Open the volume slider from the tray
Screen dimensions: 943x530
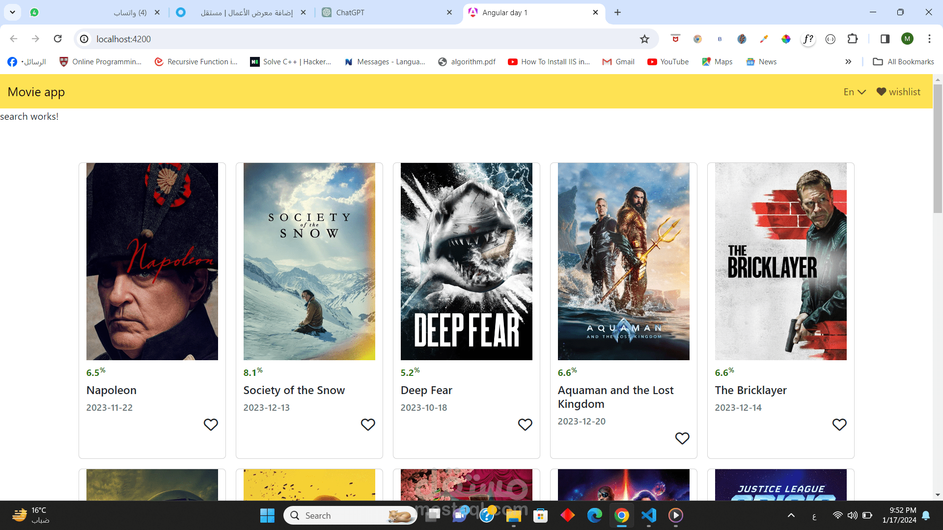pyautogui.click(x=852, y=515)
